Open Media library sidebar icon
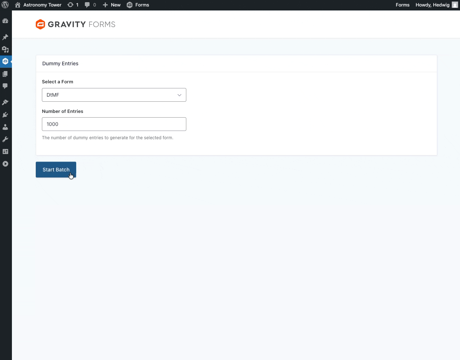Image resolution: width=460 pixels, height=360 pixels. (x=5, y=49)
